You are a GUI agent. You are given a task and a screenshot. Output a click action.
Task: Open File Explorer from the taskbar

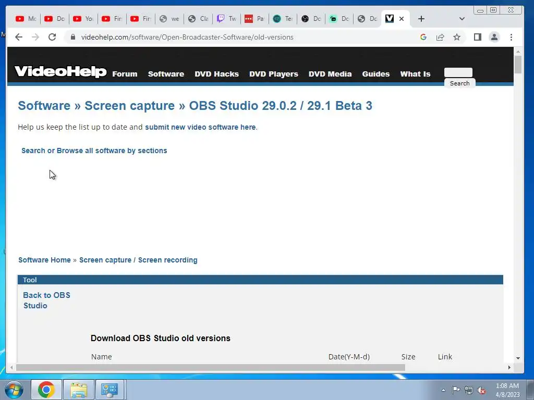point(79,390)
